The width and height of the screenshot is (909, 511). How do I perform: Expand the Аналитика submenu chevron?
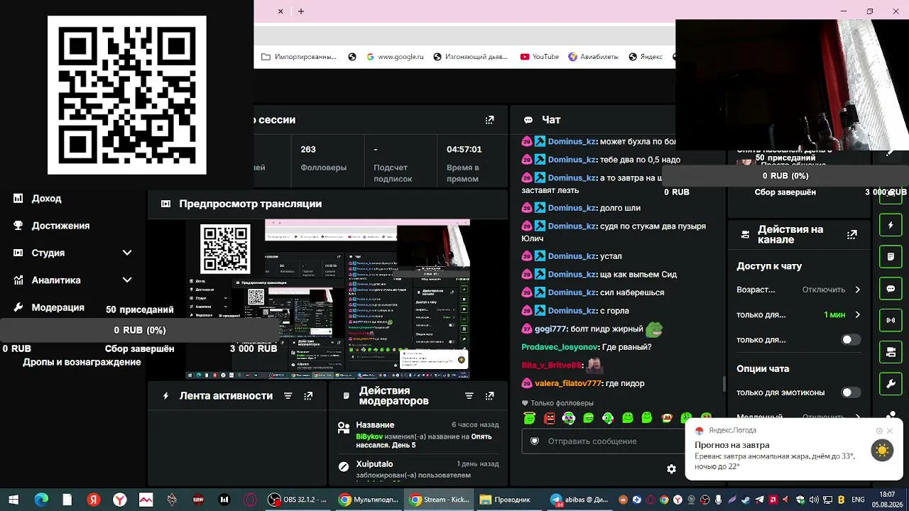coord(127,280)
